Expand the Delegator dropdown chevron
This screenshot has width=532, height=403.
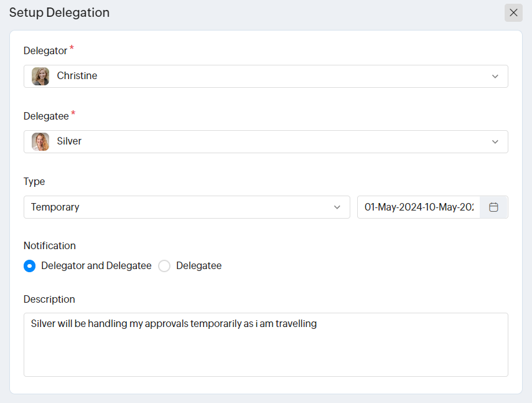(x=495, y=76)
